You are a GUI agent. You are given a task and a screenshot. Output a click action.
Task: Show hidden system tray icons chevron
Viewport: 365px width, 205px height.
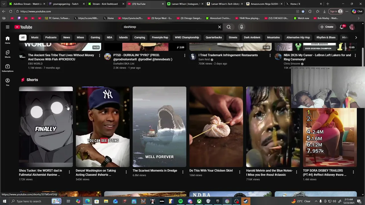pos(315,201)
